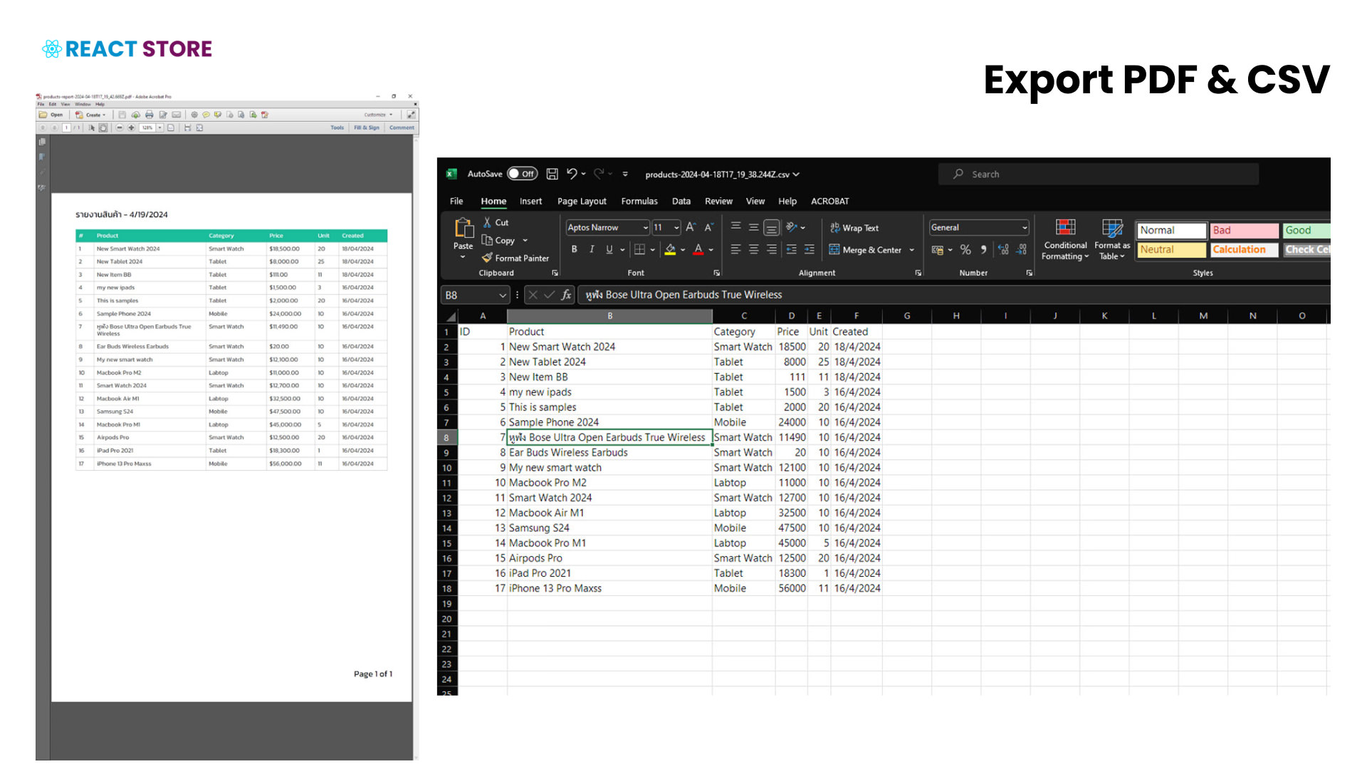Viewport: 1367px width, 769px height.
Task: Click the Increase Indent icon
Action: (x=809, y=249)
